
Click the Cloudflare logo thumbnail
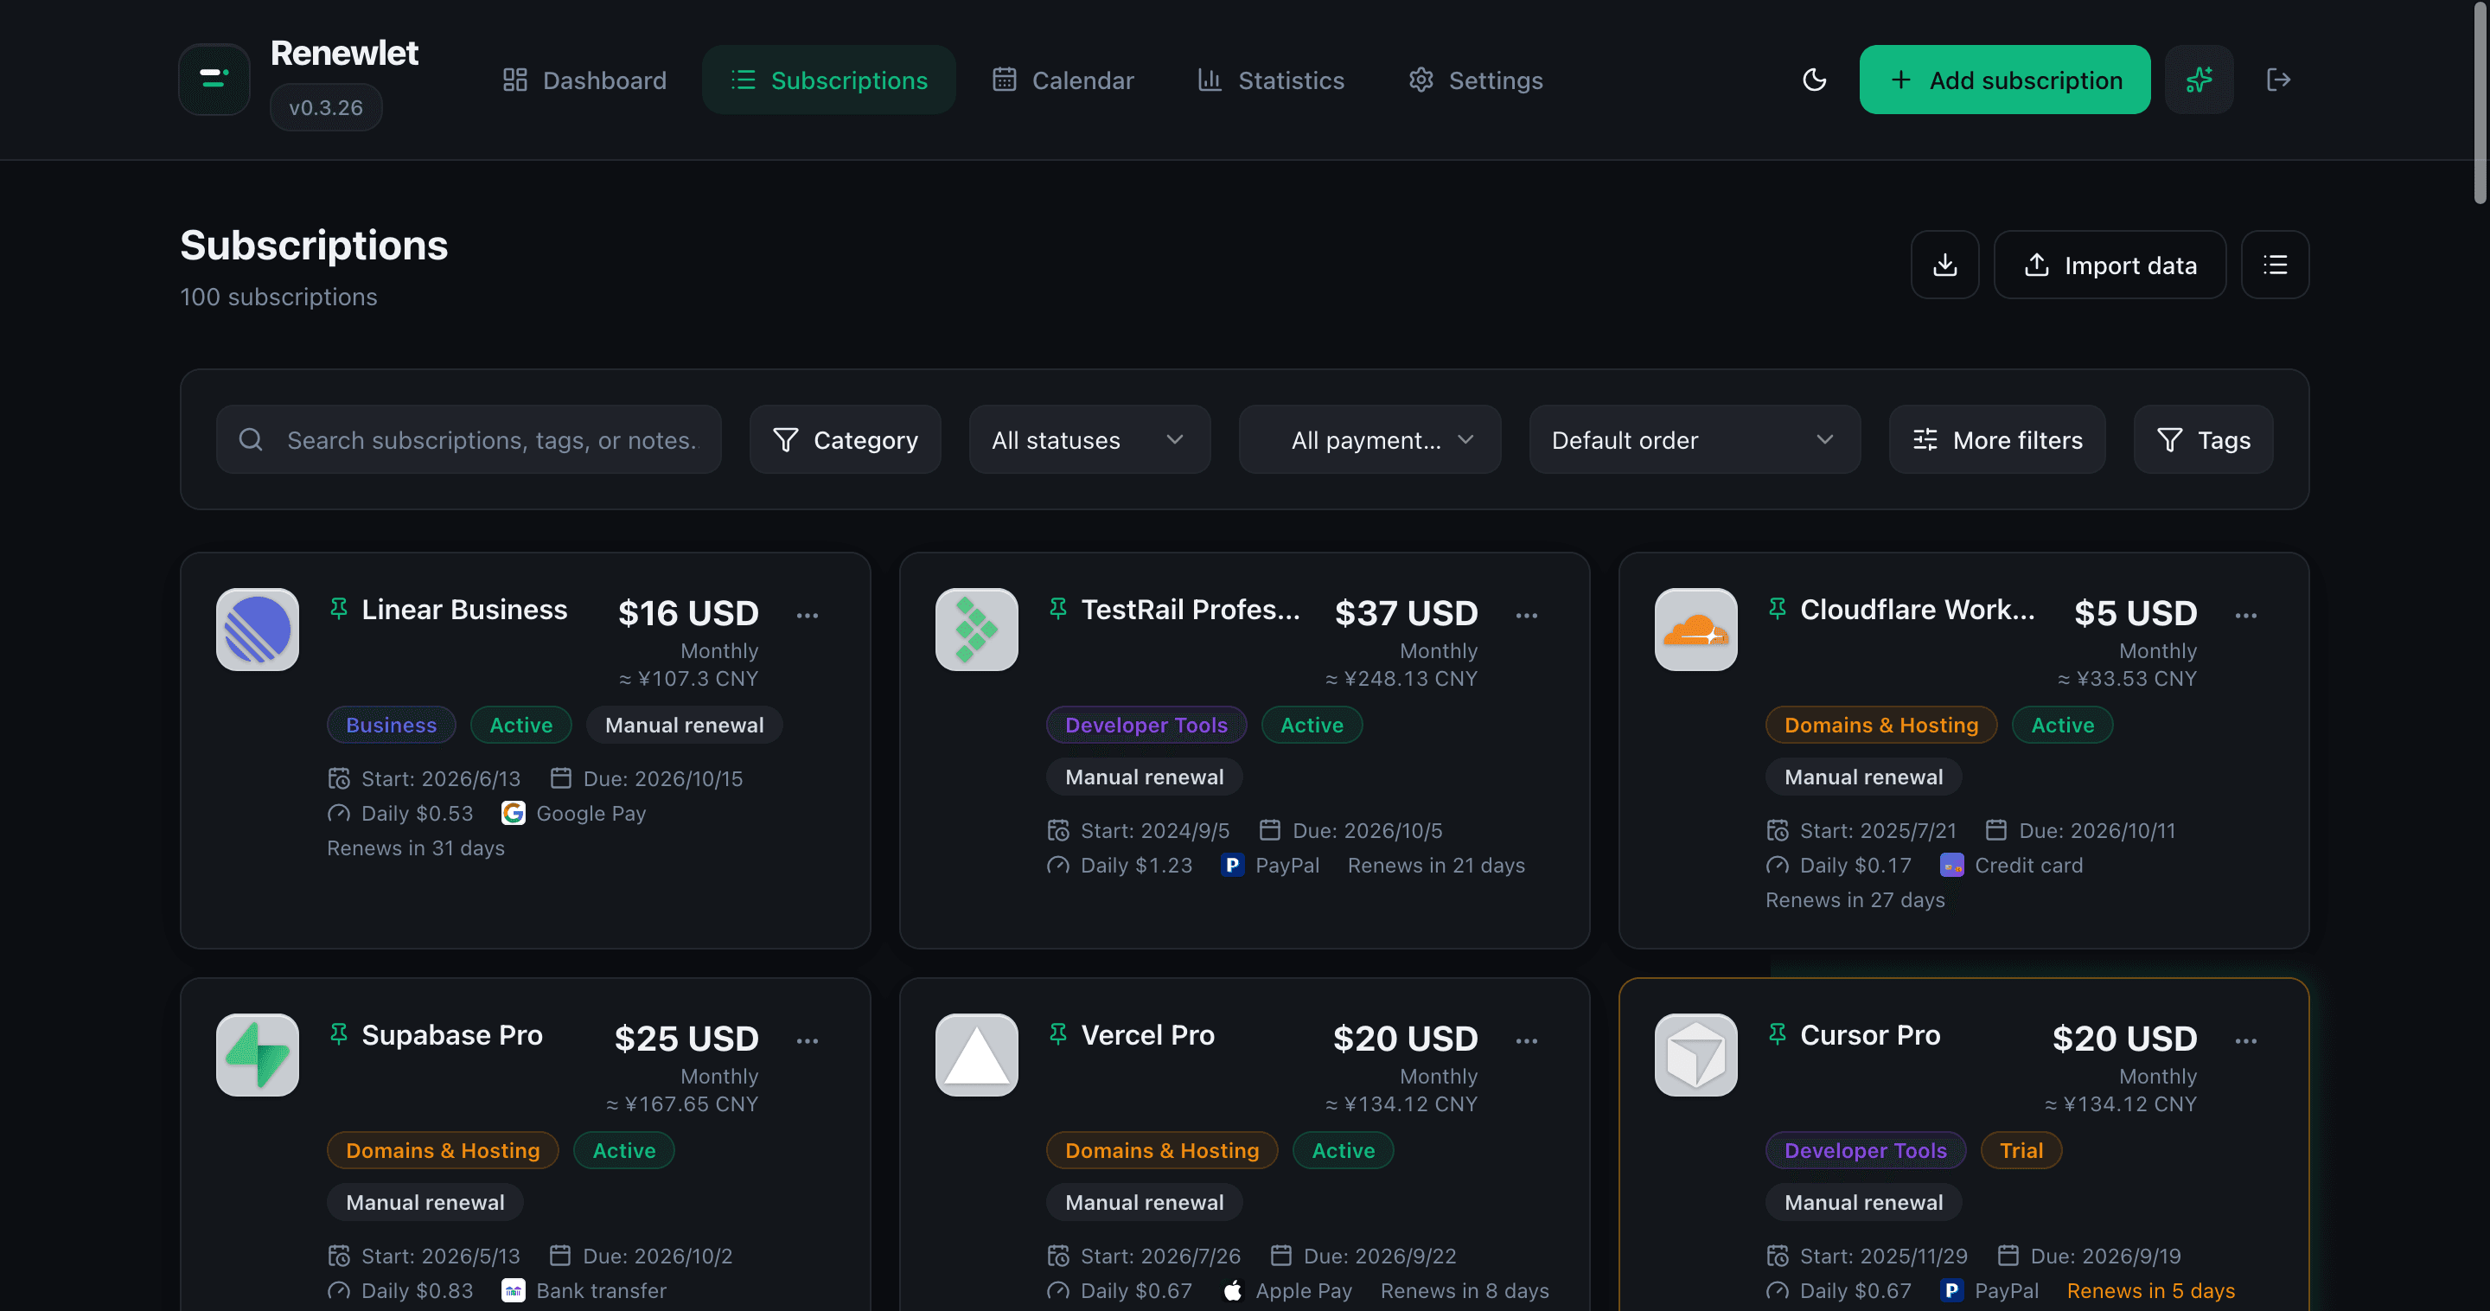pos(1695,630)
